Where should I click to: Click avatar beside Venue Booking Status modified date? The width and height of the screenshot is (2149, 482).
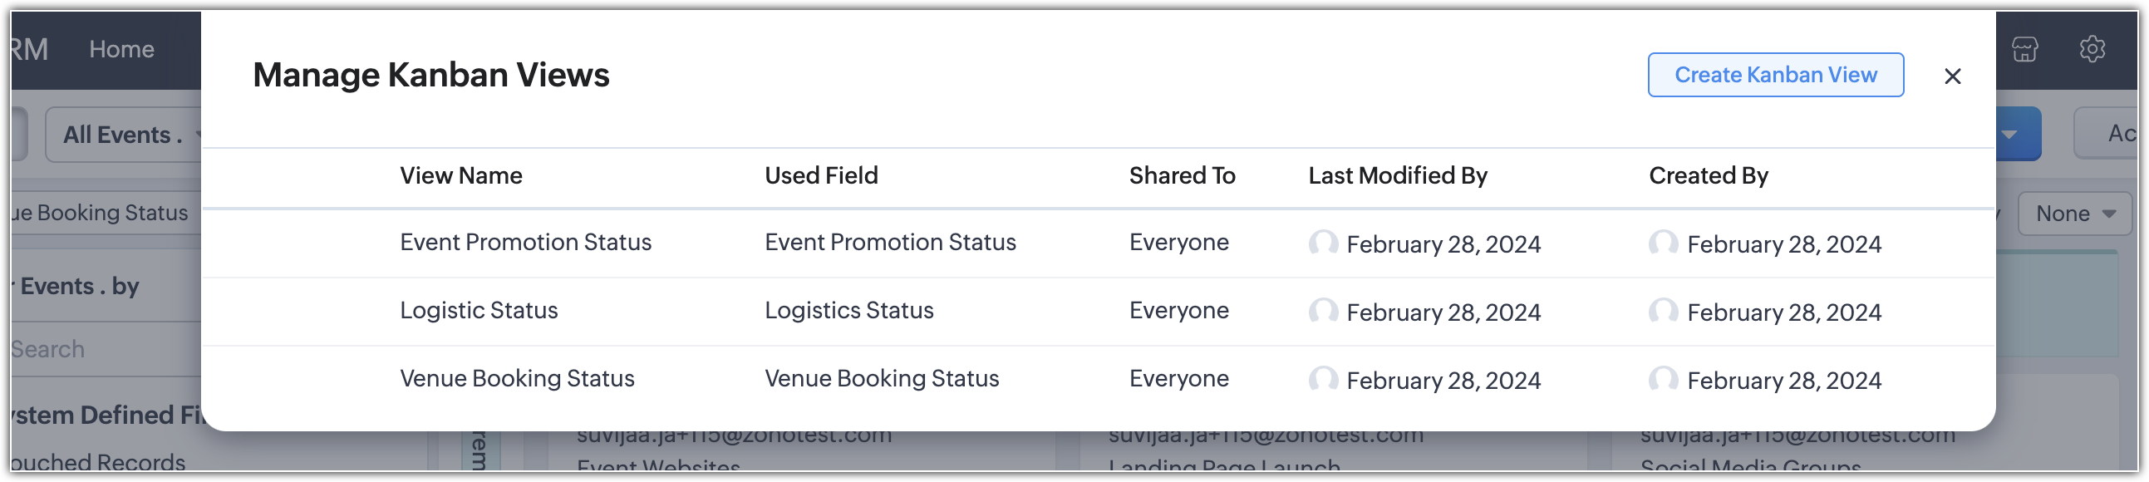point(1323,381)
